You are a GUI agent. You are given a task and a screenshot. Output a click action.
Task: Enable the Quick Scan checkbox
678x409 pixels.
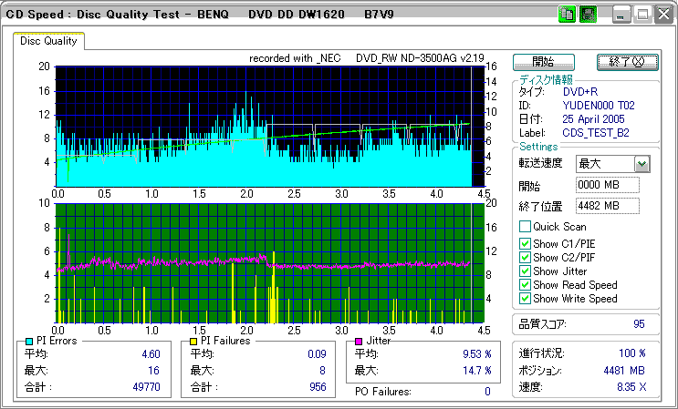[x=525, y=227]
